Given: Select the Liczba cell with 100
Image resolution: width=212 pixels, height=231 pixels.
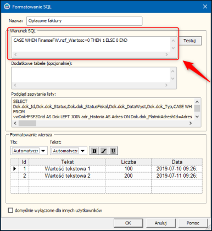Looking at the screenshot, I should (x=129, y=169).
